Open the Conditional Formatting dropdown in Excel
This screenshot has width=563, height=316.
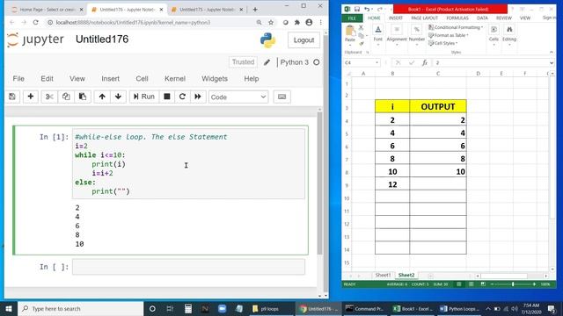coord(456,27)
